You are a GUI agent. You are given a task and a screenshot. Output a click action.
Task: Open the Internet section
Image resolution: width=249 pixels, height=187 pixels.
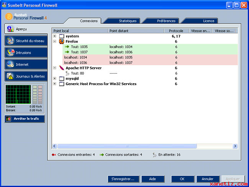26,64
